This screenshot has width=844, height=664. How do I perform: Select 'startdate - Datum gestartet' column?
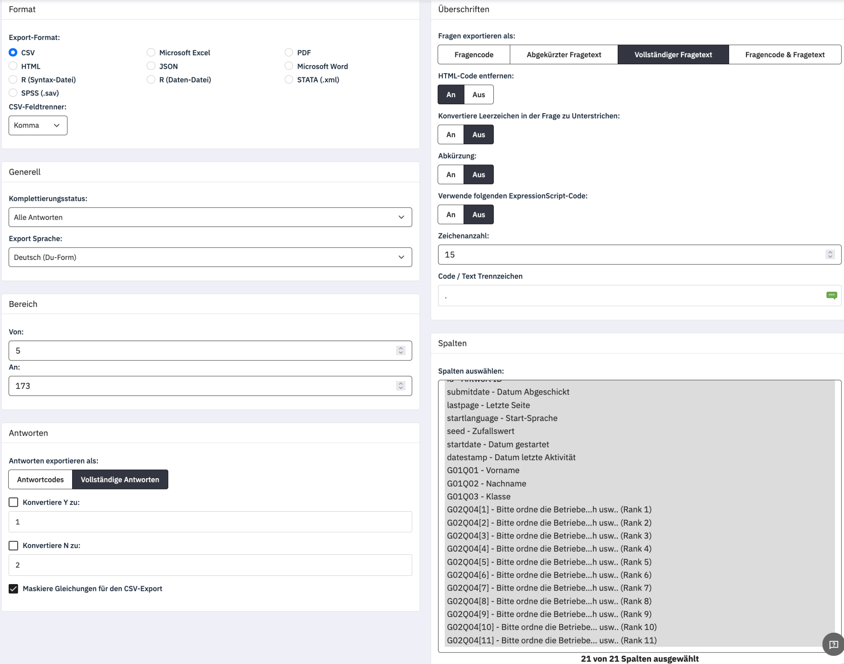(640, 444)
